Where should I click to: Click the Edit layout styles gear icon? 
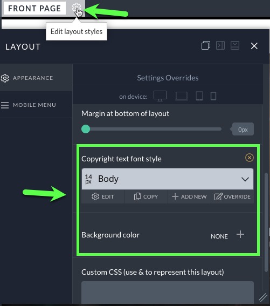77,8
